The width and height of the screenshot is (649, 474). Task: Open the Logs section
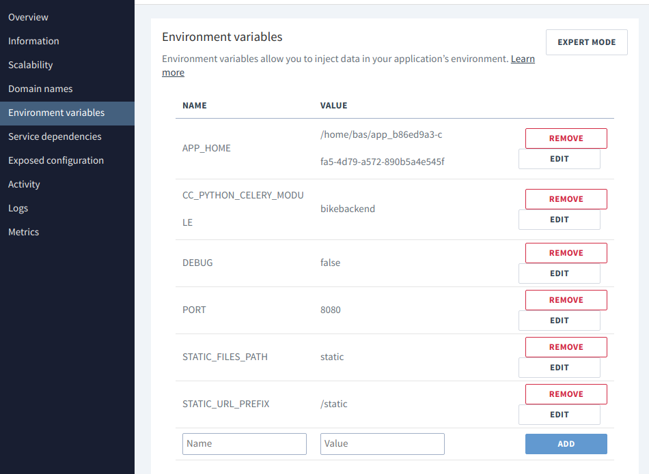18,208
